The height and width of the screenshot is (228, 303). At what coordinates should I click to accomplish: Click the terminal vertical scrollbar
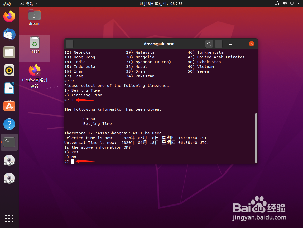click(256, 138)
